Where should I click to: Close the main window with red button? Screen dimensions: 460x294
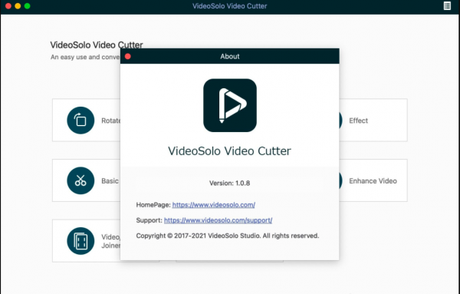tap(8, 6)
